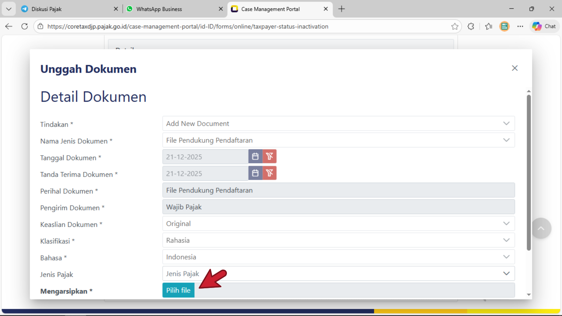This screenshot has width=562, height=316.
Task: Open Copilot Chat in the toolbar
Action: click(544, 26)
